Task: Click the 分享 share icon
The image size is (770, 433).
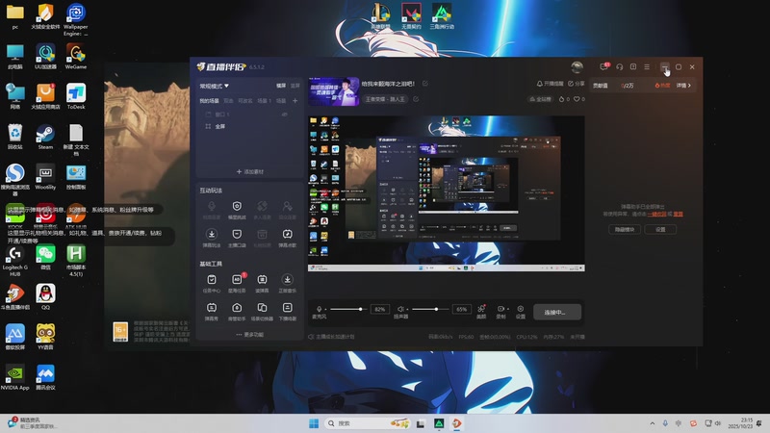Action: [x=571, y=84]
